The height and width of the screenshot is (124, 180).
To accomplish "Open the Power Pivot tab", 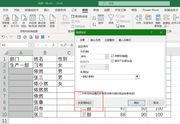I will (x=150, y=10).
